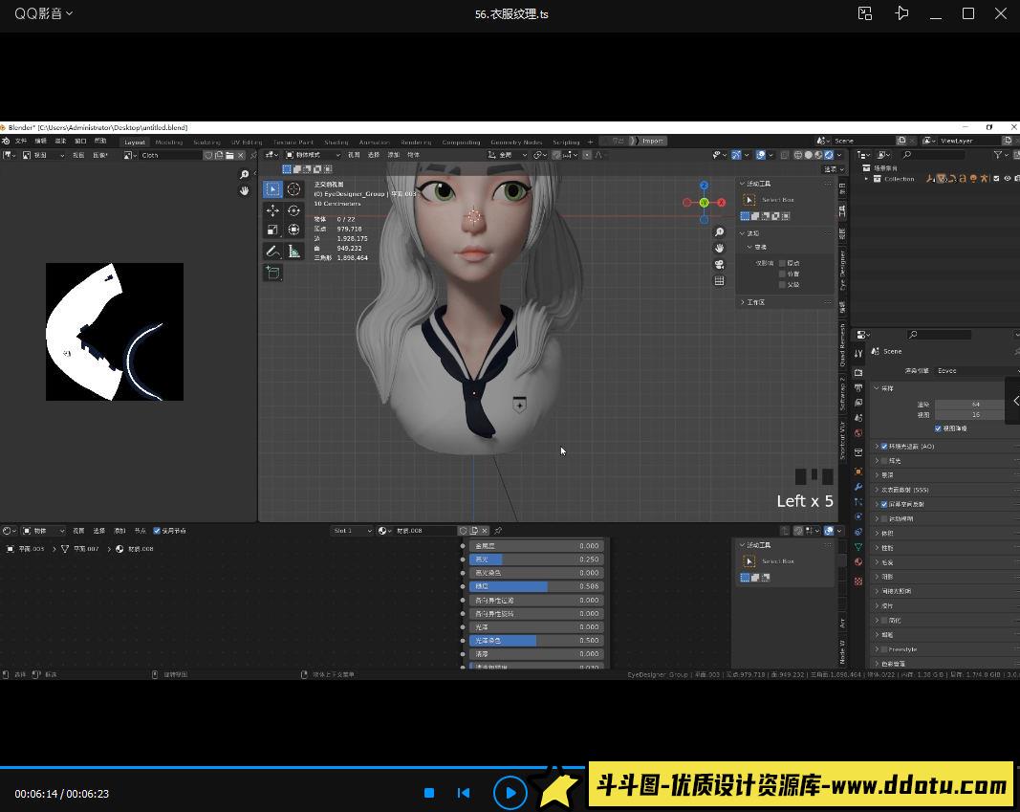Enable wireframe viewport shading
The width and height of the screenshot is (1020, 812).
(x=797, y=155)
